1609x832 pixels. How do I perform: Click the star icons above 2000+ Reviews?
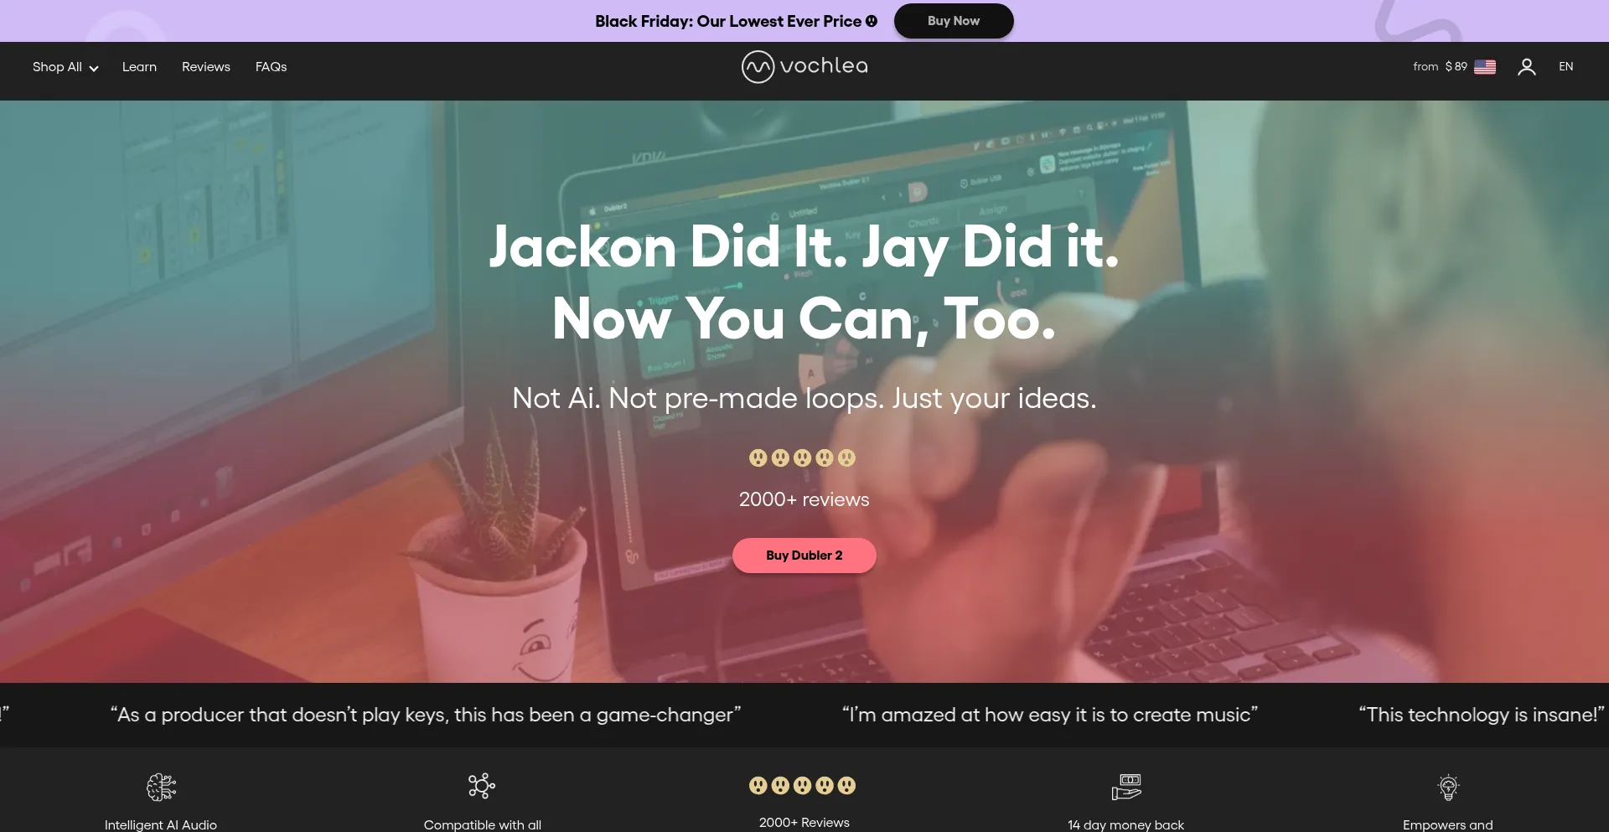point(803,785)
